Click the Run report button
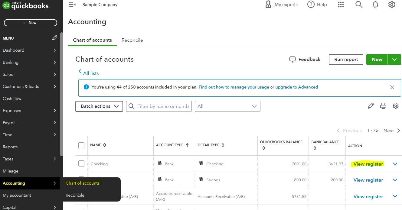This screenshot has height=210, width=402. click(x=346, y=60)
